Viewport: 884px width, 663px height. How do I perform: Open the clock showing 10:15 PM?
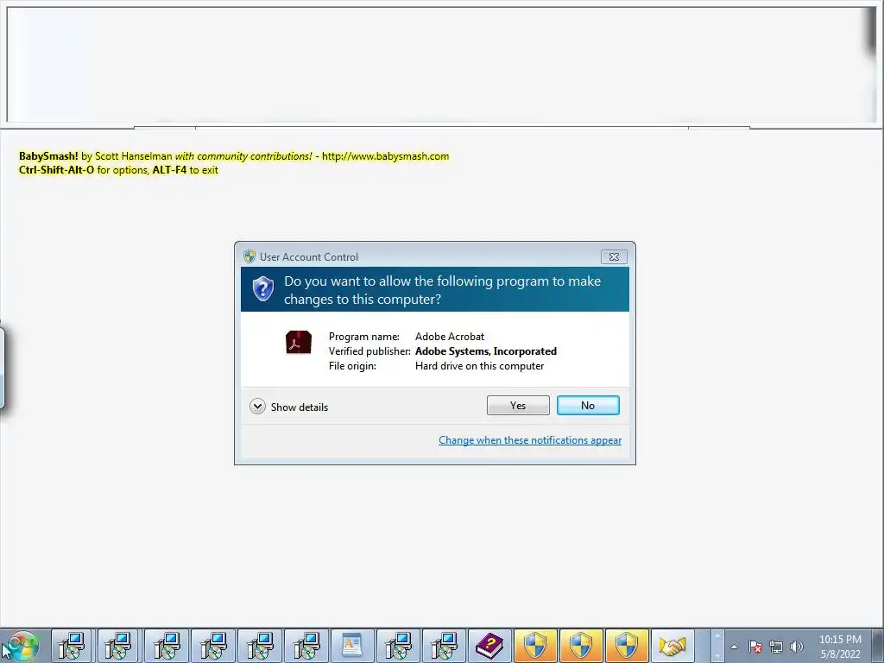pos(840,647)
